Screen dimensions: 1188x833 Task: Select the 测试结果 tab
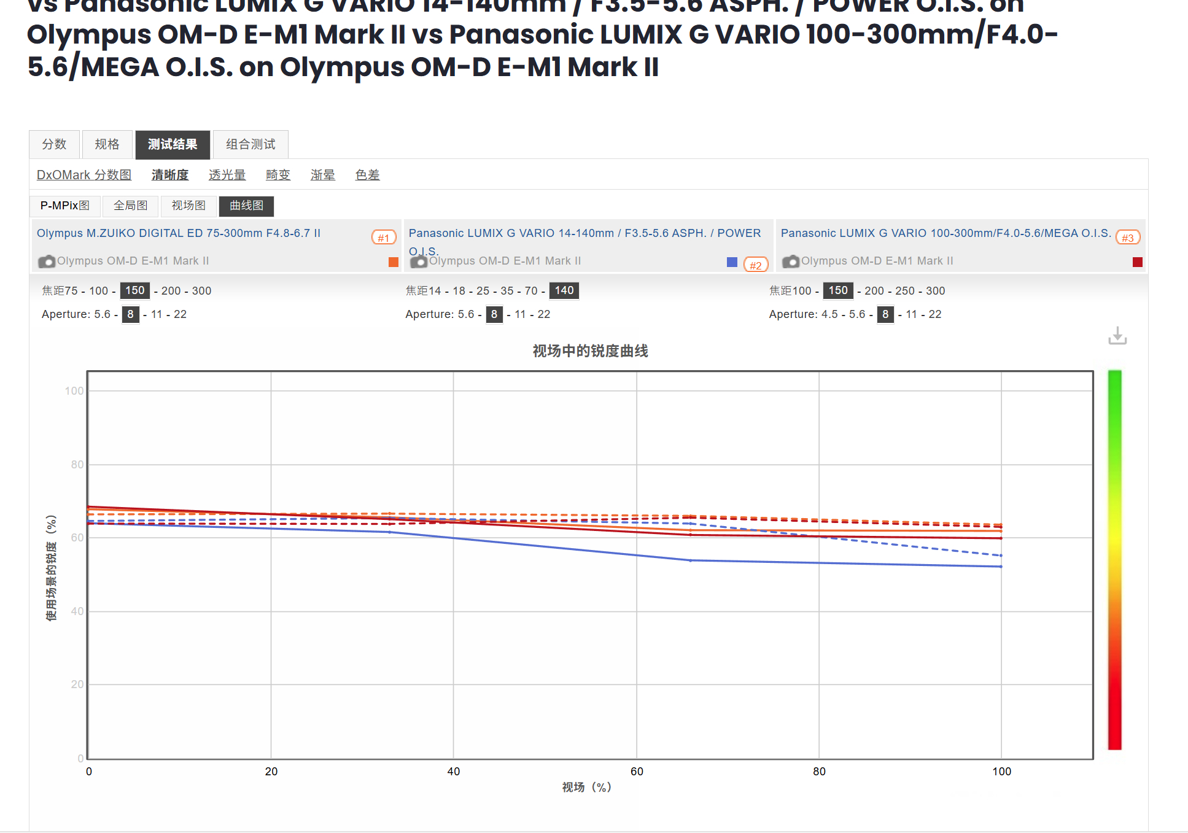(173, 144)
